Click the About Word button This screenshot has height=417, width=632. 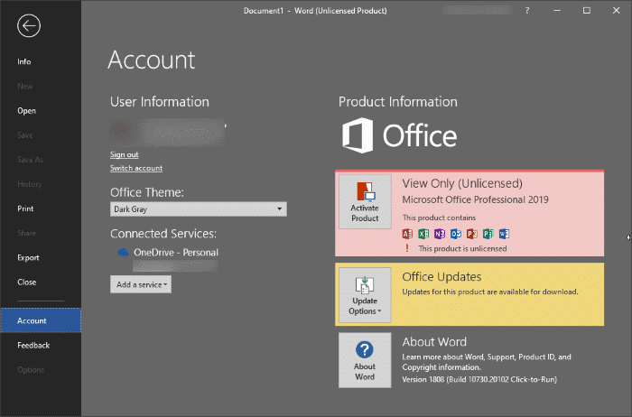[365, 360]
